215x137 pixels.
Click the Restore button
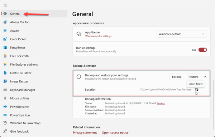(x=193, y=77)
